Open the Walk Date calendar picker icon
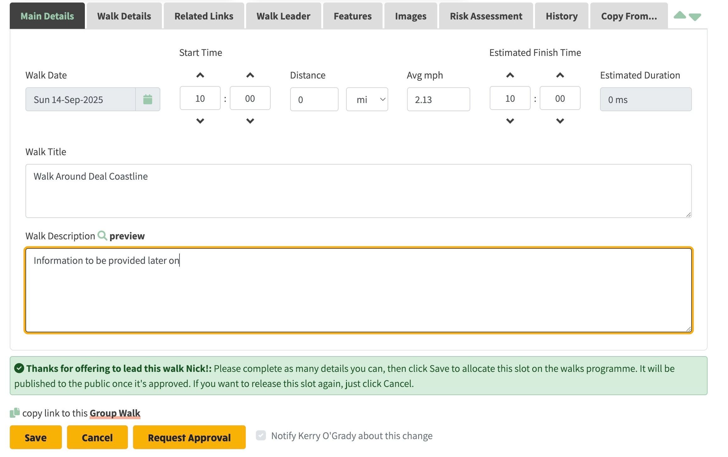 click(x=148, y=99)
